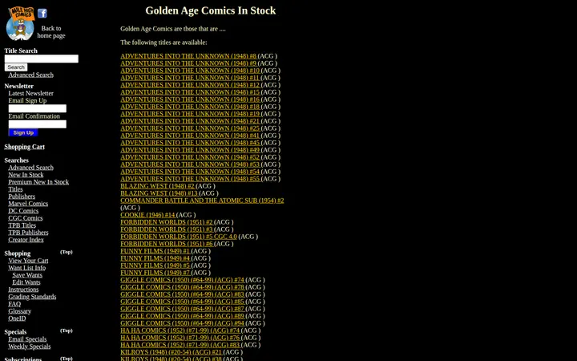Open Blazing West (1948) #2
577x361 pixels.
click(x=158, y=186)
